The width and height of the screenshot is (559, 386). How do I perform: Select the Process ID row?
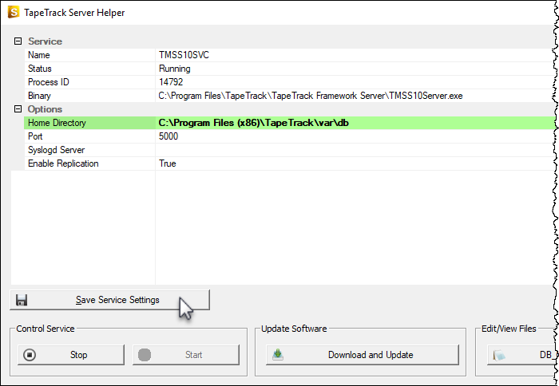click(289, 82)
